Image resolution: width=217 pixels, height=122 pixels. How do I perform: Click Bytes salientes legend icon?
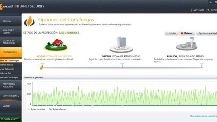coord(50,109)
